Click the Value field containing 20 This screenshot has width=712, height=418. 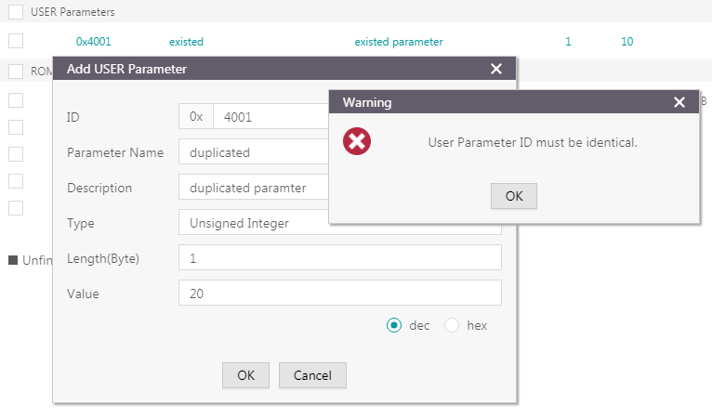tap(339, 294)
